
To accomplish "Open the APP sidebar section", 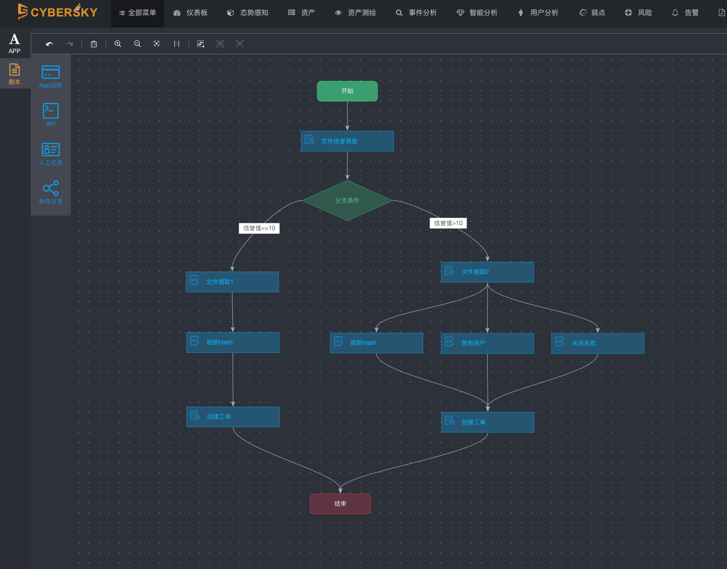I will tap(15, 43).
